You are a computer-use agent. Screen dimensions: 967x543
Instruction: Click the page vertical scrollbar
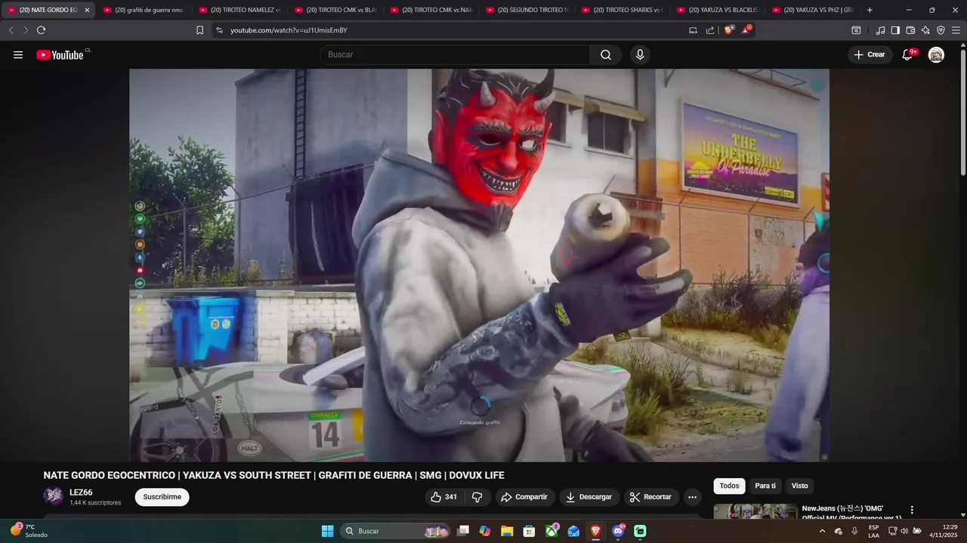pyautogui.click(x=962, y=113)
